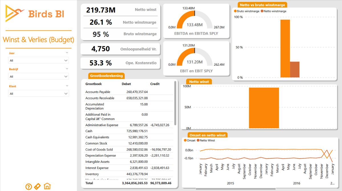Open the help question mark icon

(x=29, y=186)
